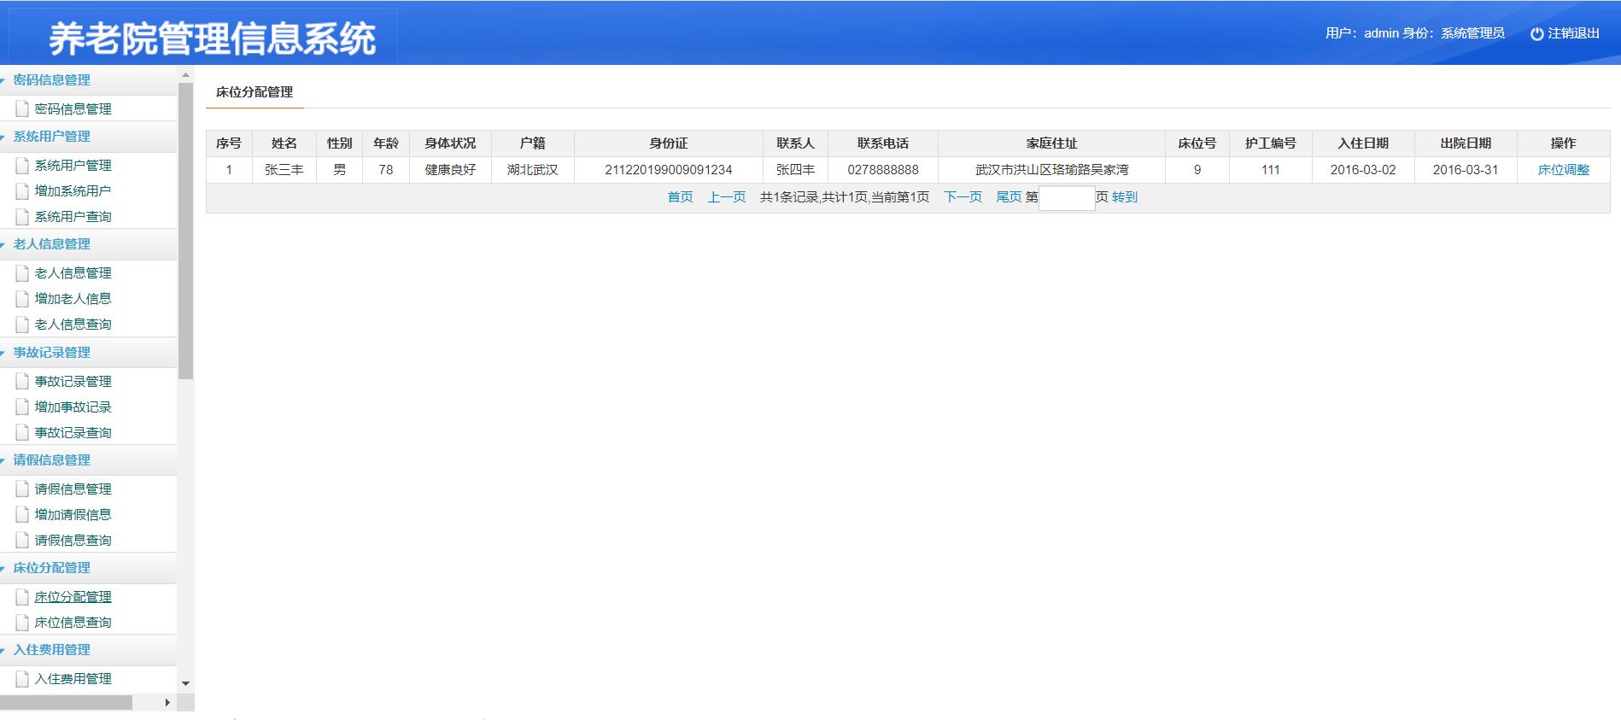Click 转到 jump-to-page link
The width and height of the screenshot is (1621, 720).
click(1125, 197)
